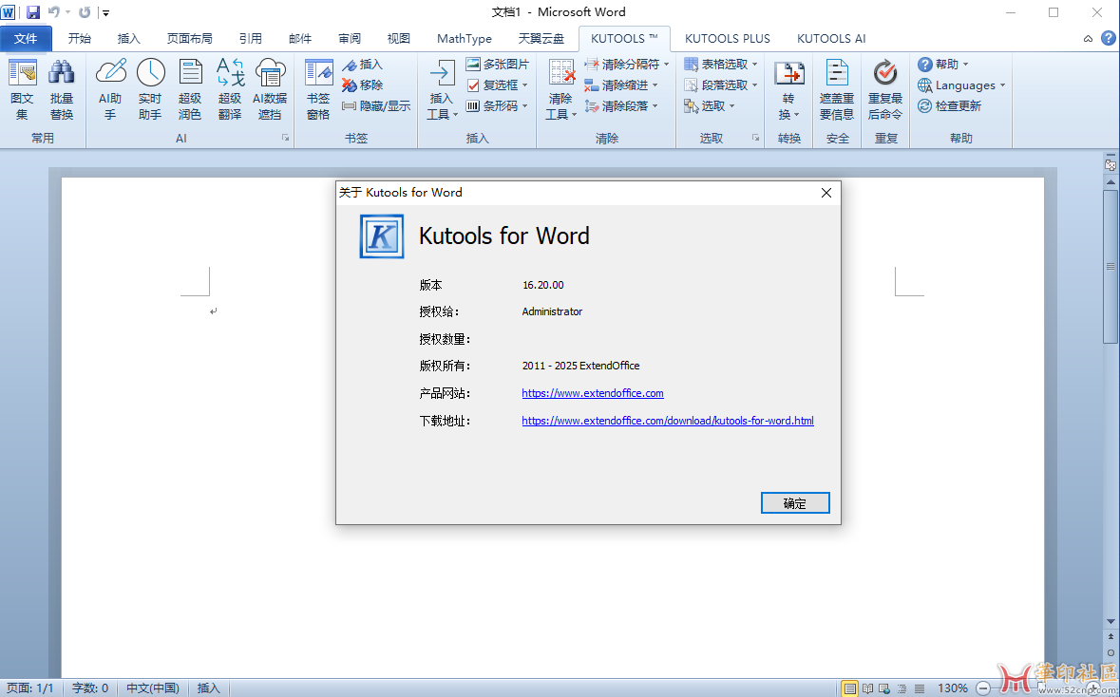This screenshot has height=697, width=1120.
Task: Switch to the KUTOOLS PLUS tab
Action: 727,39
